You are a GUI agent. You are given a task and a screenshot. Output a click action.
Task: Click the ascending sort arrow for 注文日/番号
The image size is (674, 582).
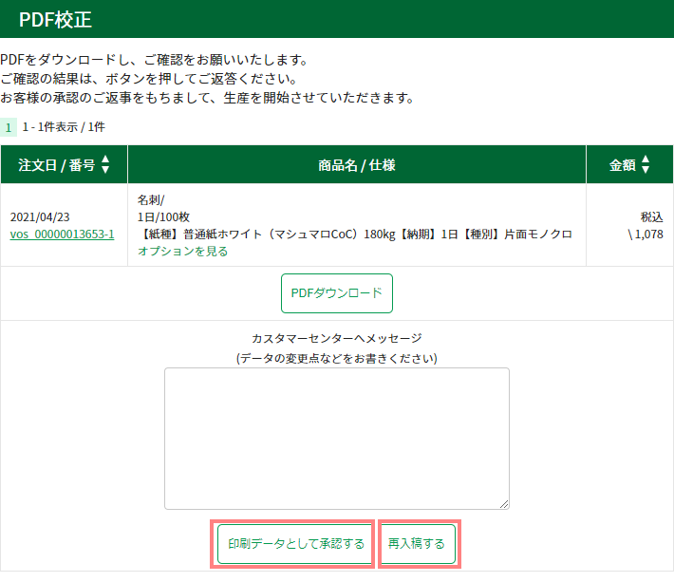pos(105,160)
